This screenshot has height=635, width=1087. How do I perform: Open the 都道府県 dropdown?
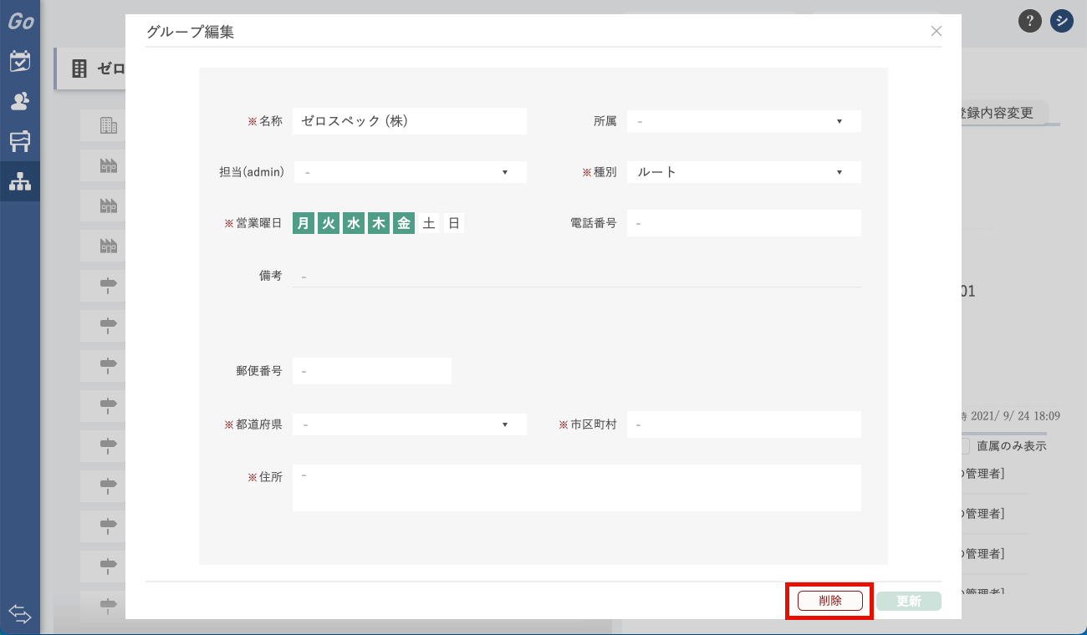tap(410, 424)
